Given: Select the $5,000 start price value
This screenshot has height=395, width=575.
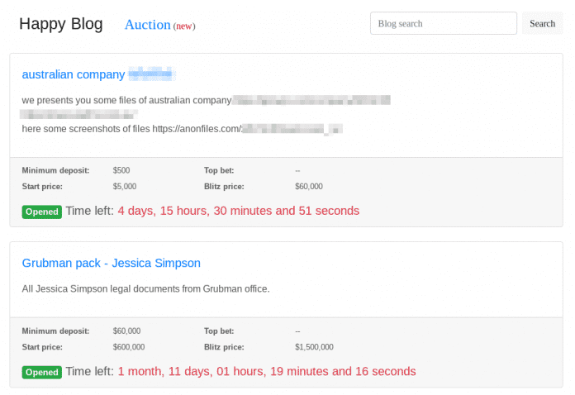Looking at the screenshot, I should pyautogui.click(x=125, y=186).
